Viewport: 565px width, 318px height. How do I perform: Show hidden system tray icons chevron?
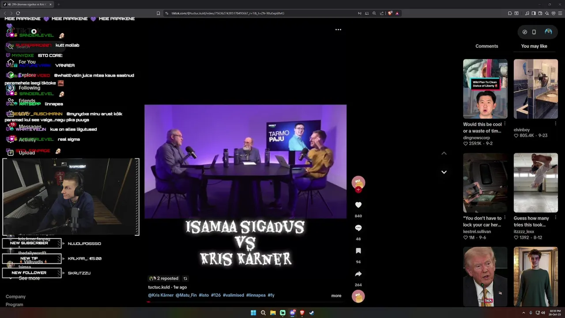(x=524, y=313)
